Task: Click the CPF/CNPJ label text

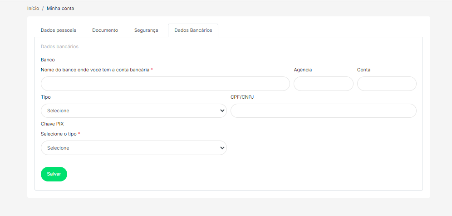Action: click(242, 97)
